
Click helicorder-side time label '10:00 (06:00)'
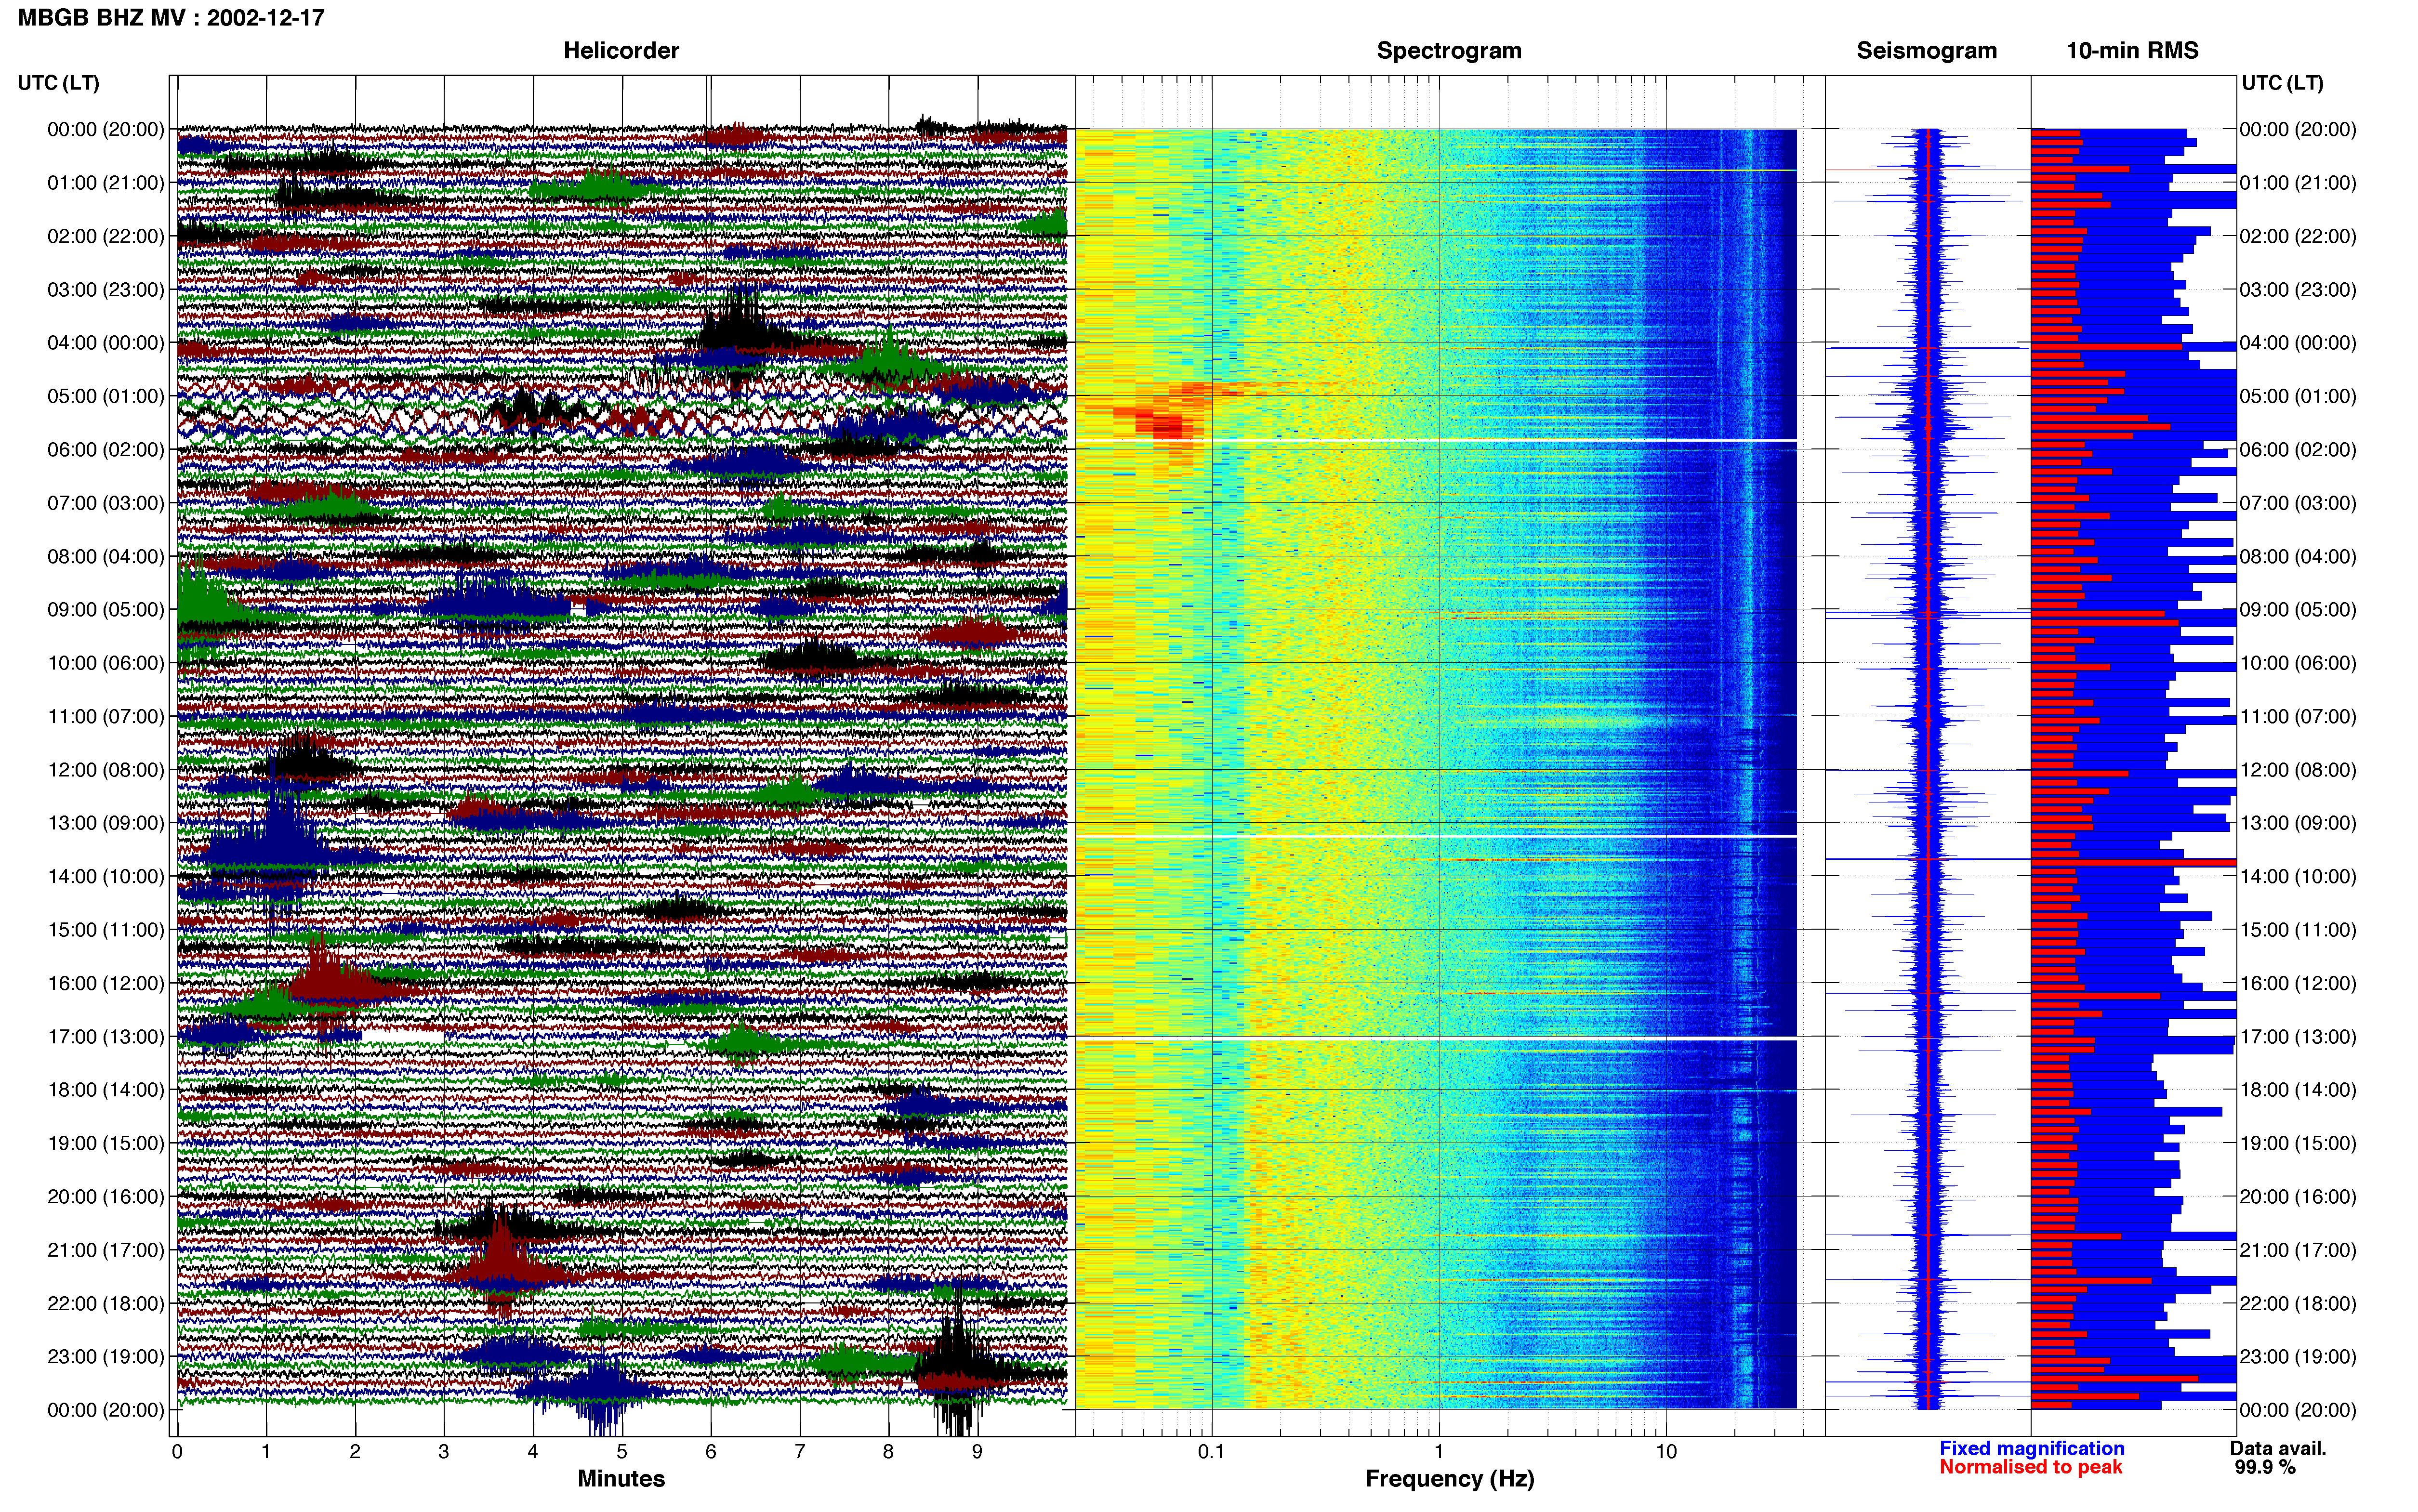(106, 663)
